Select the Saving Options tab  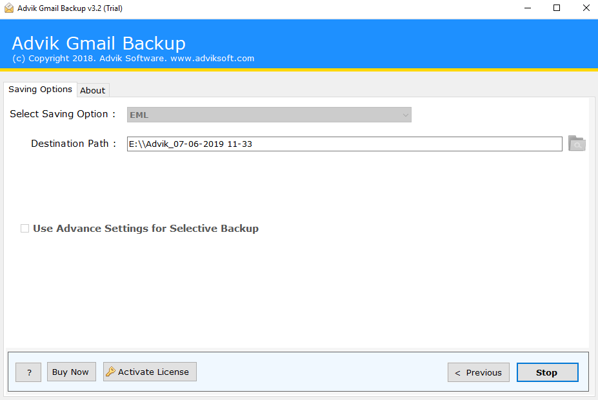click(40, 89)
